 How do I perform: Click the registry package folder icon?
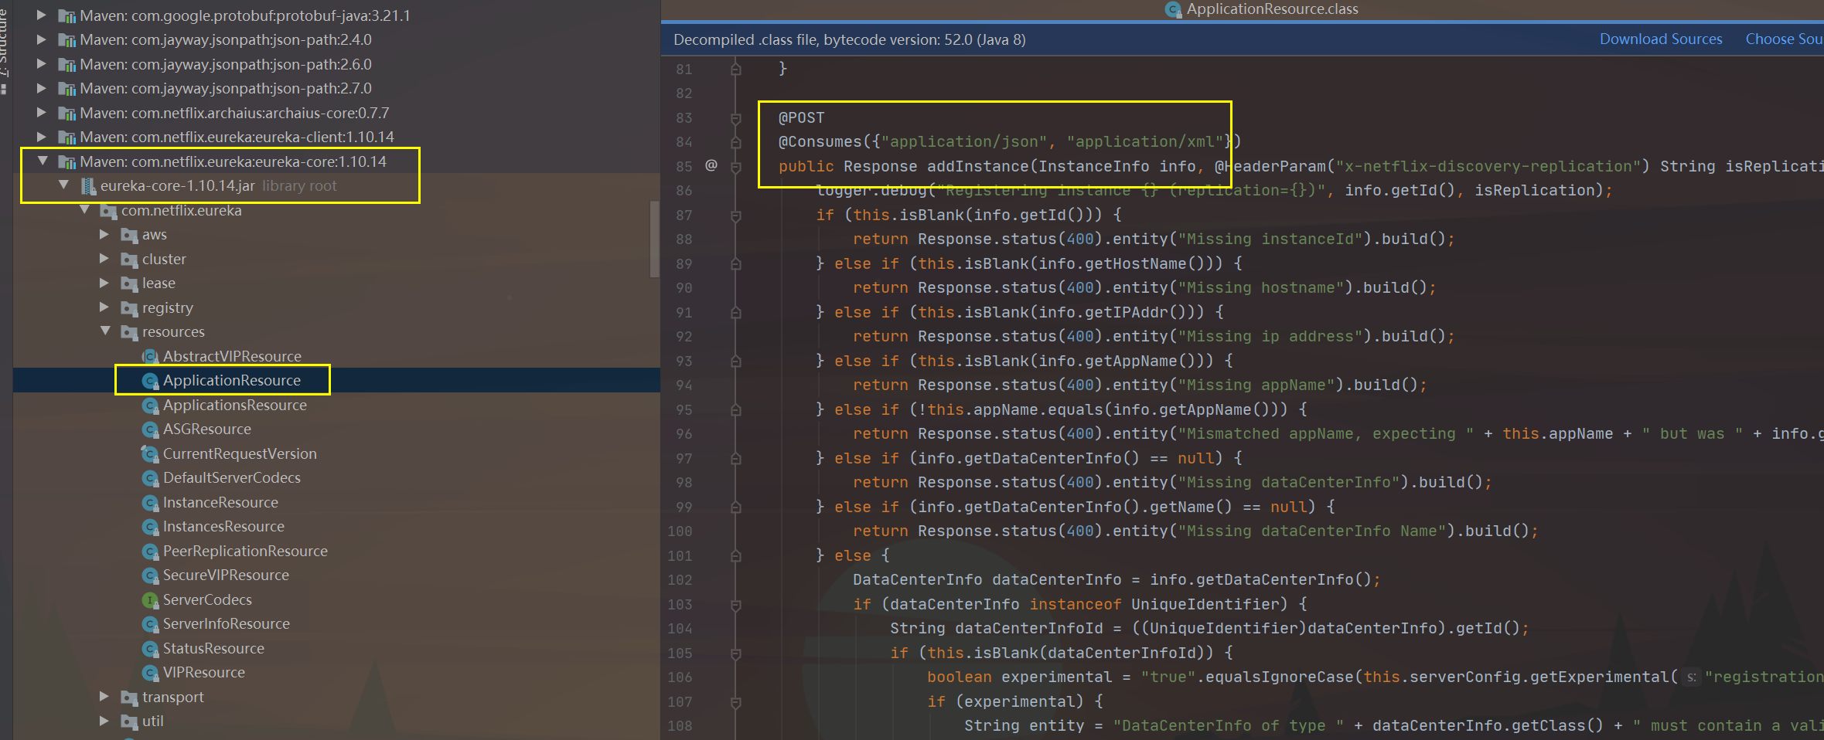coord(129,308)
